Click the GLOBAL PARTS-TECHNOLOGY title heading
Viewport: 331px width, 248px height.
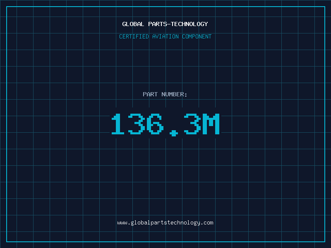165,24
